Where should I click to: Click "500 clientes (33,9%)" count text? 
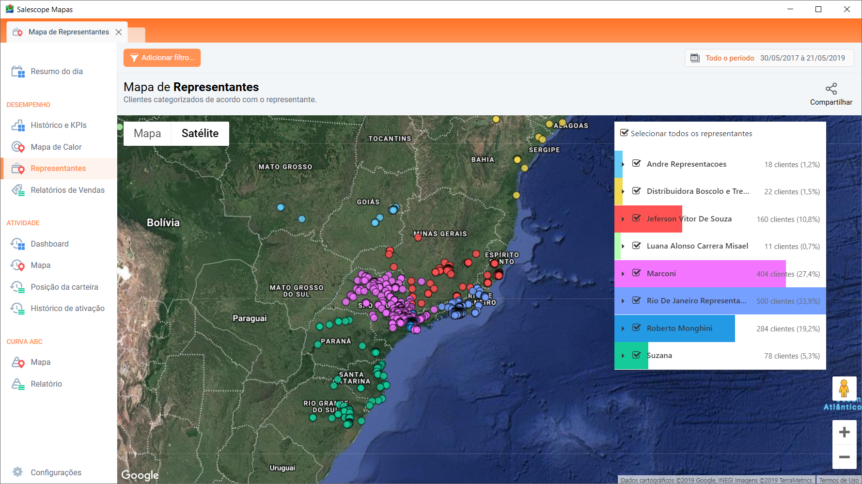tap(788, 301)
